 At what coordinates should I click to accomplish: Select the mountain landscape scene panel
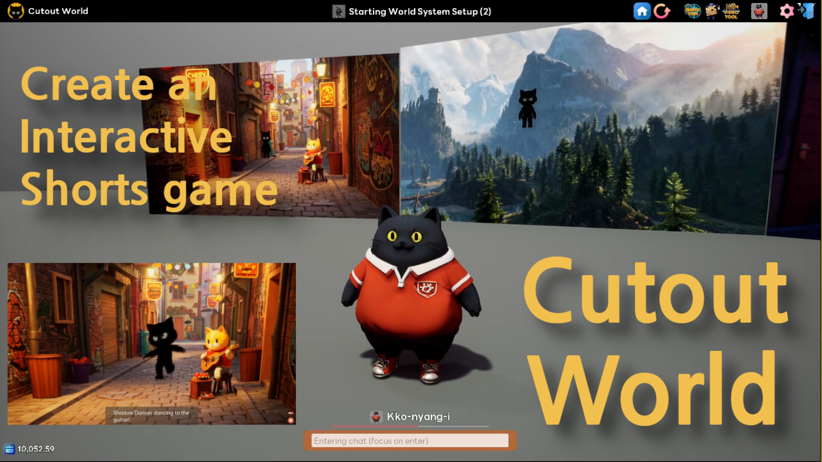click(591, 128)
